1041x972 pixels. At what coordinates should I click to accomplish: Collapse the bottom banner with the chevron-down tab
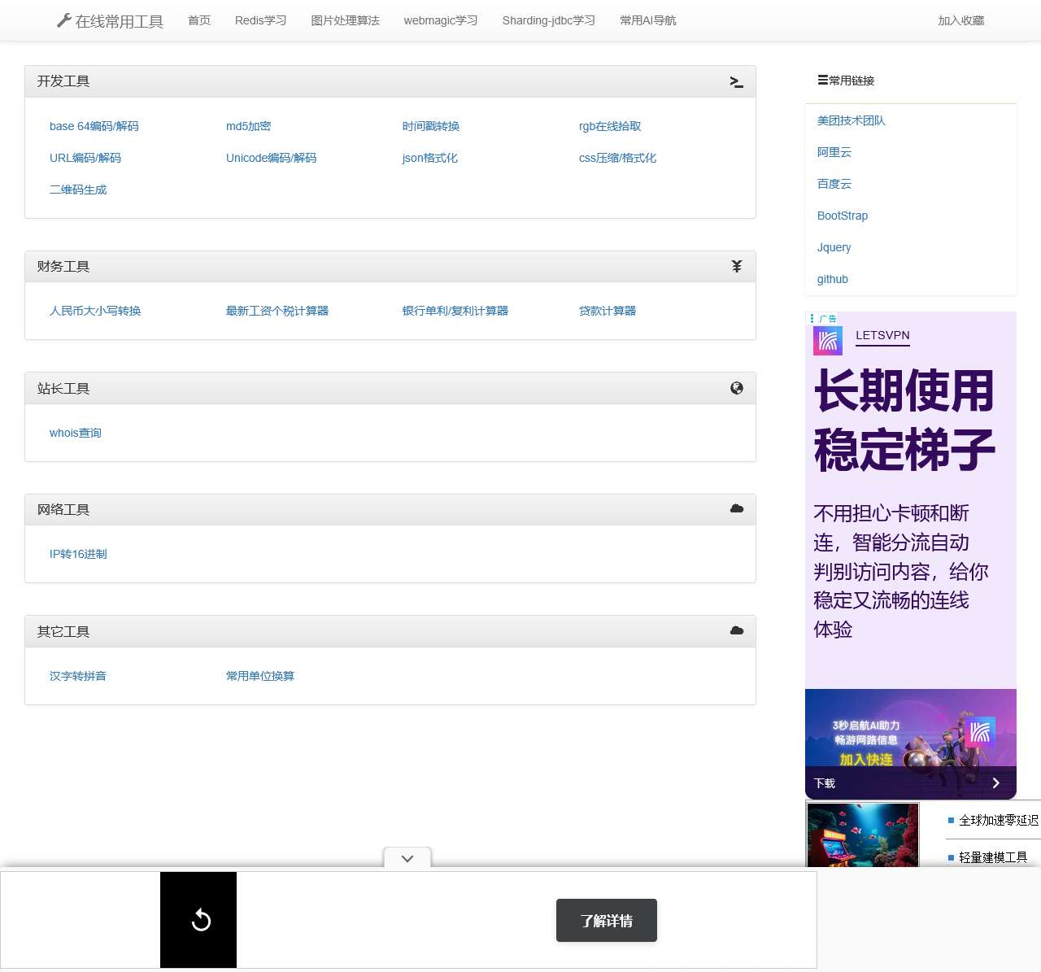(407, 858)
